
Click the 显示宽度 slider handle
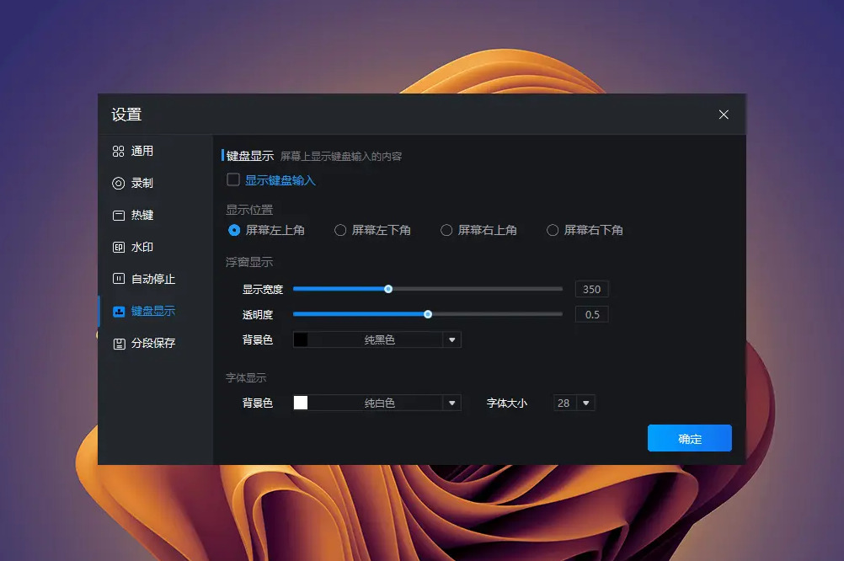coord(388,289)
